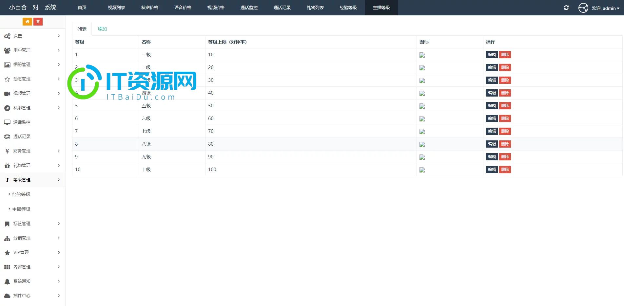Click the grid icon beside 内容管理
This screenshot has width=624, height=306.
point(7,267)
